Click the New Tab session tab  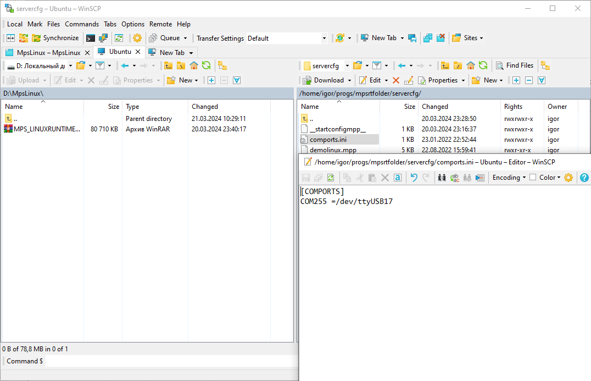click(x=172, y=53)
